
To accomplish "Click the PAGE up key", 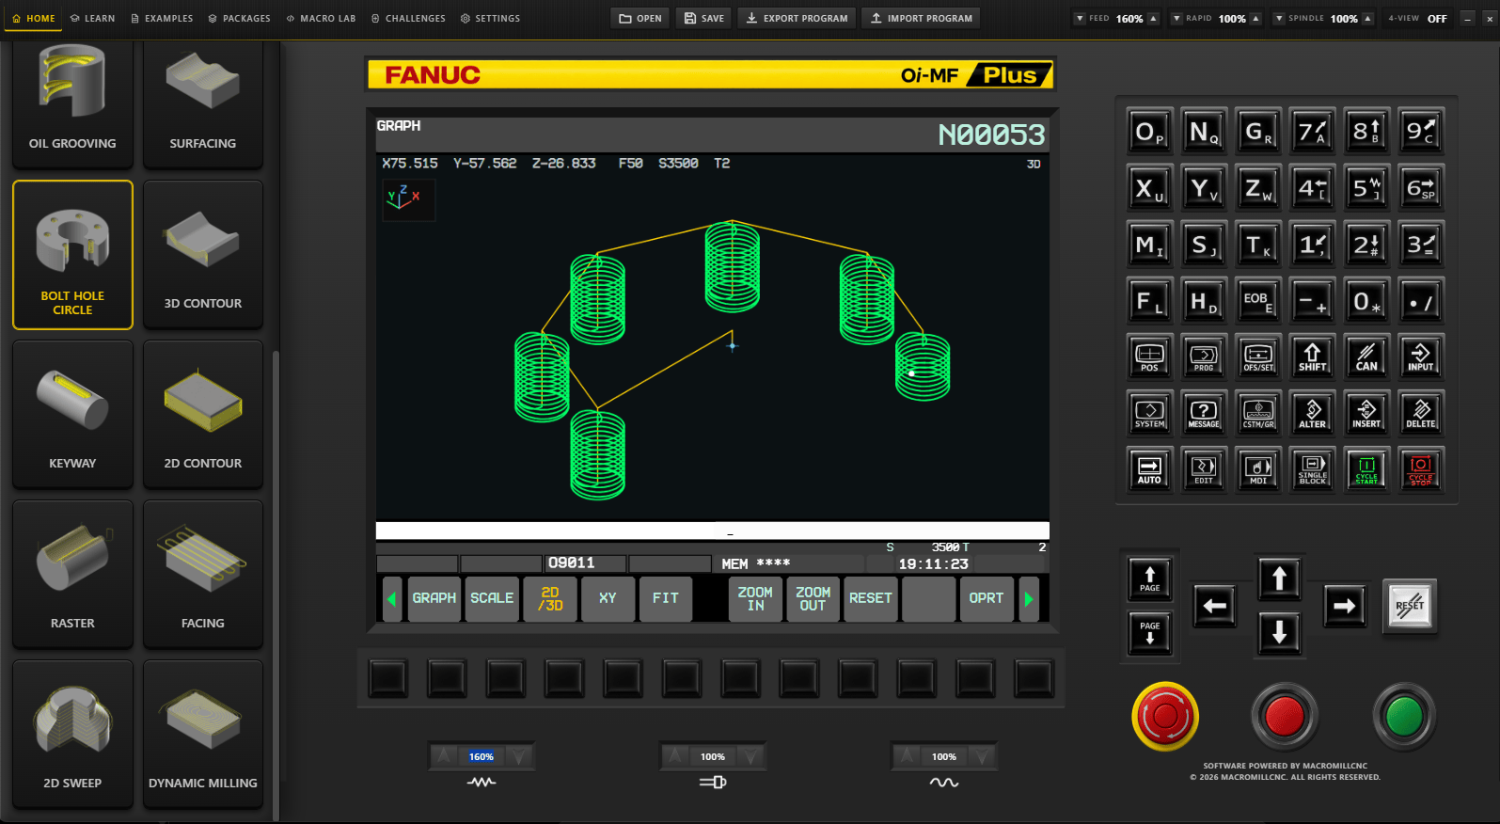I will pos(1149,578).
